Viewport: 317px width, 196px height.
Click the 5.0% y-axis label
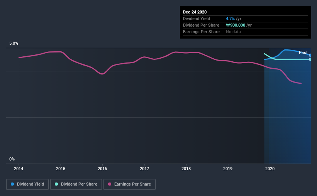(x=14, y=44)
